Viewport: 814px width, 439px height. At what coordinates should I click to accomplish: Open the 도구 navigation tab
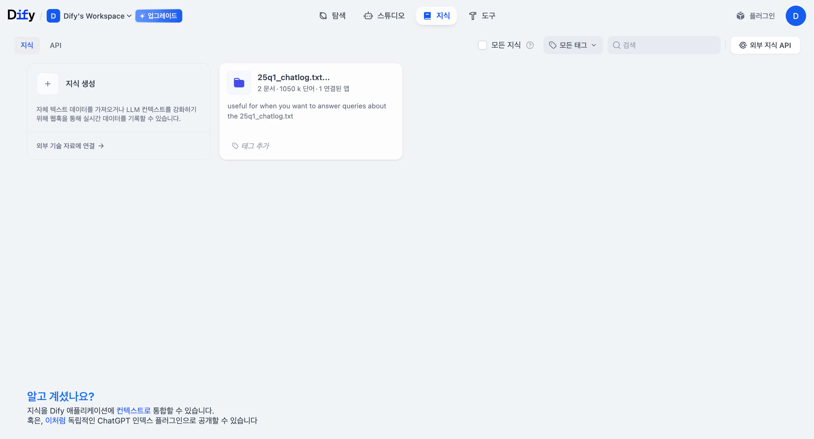pos(482,16)
